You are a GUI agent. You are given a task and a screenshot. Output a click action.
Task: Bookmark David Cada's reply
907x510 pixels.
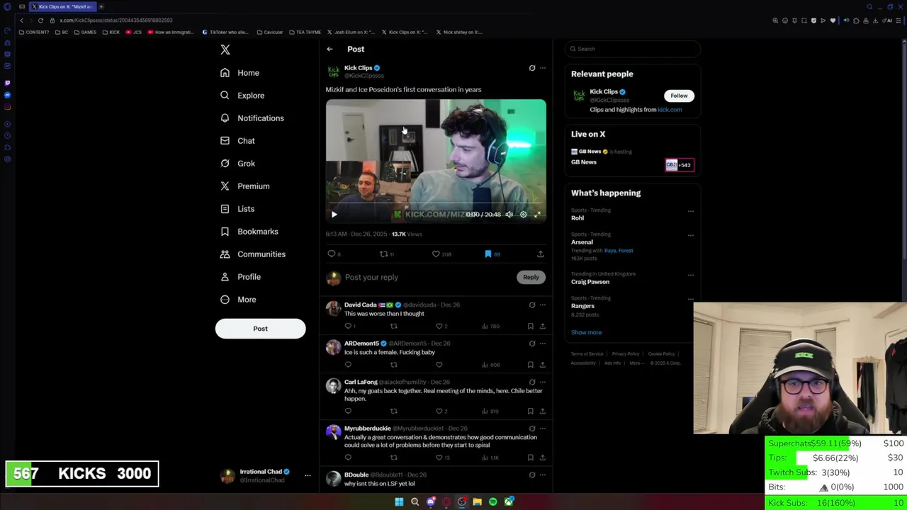(530, 326)
